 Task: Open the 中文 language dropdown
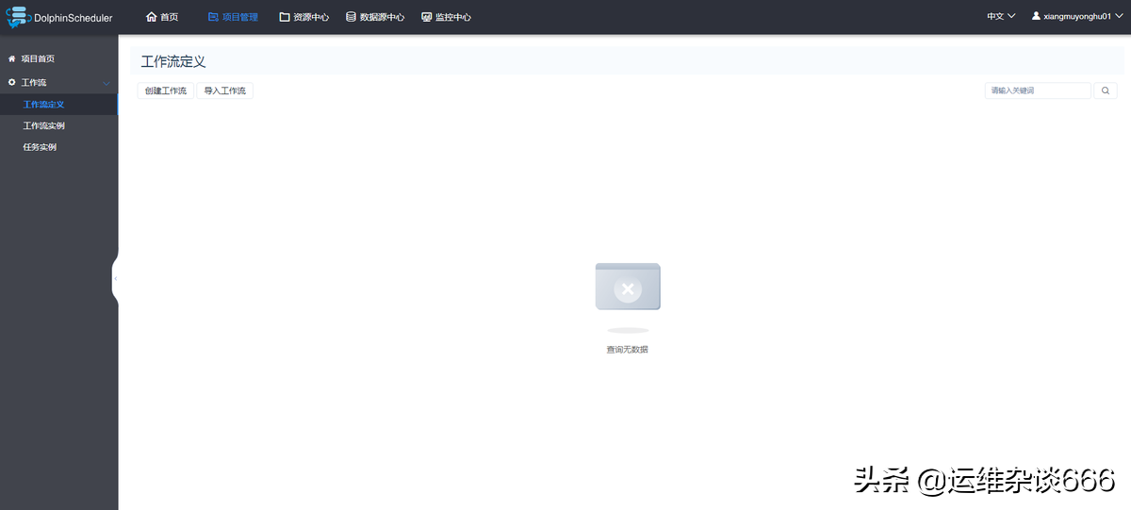tap(1000, 17)
